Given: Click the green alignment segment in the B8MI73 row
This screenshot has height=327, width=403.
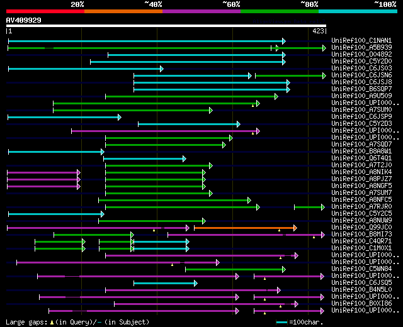Looking at the screenshot, I should [x=94, y=235].
